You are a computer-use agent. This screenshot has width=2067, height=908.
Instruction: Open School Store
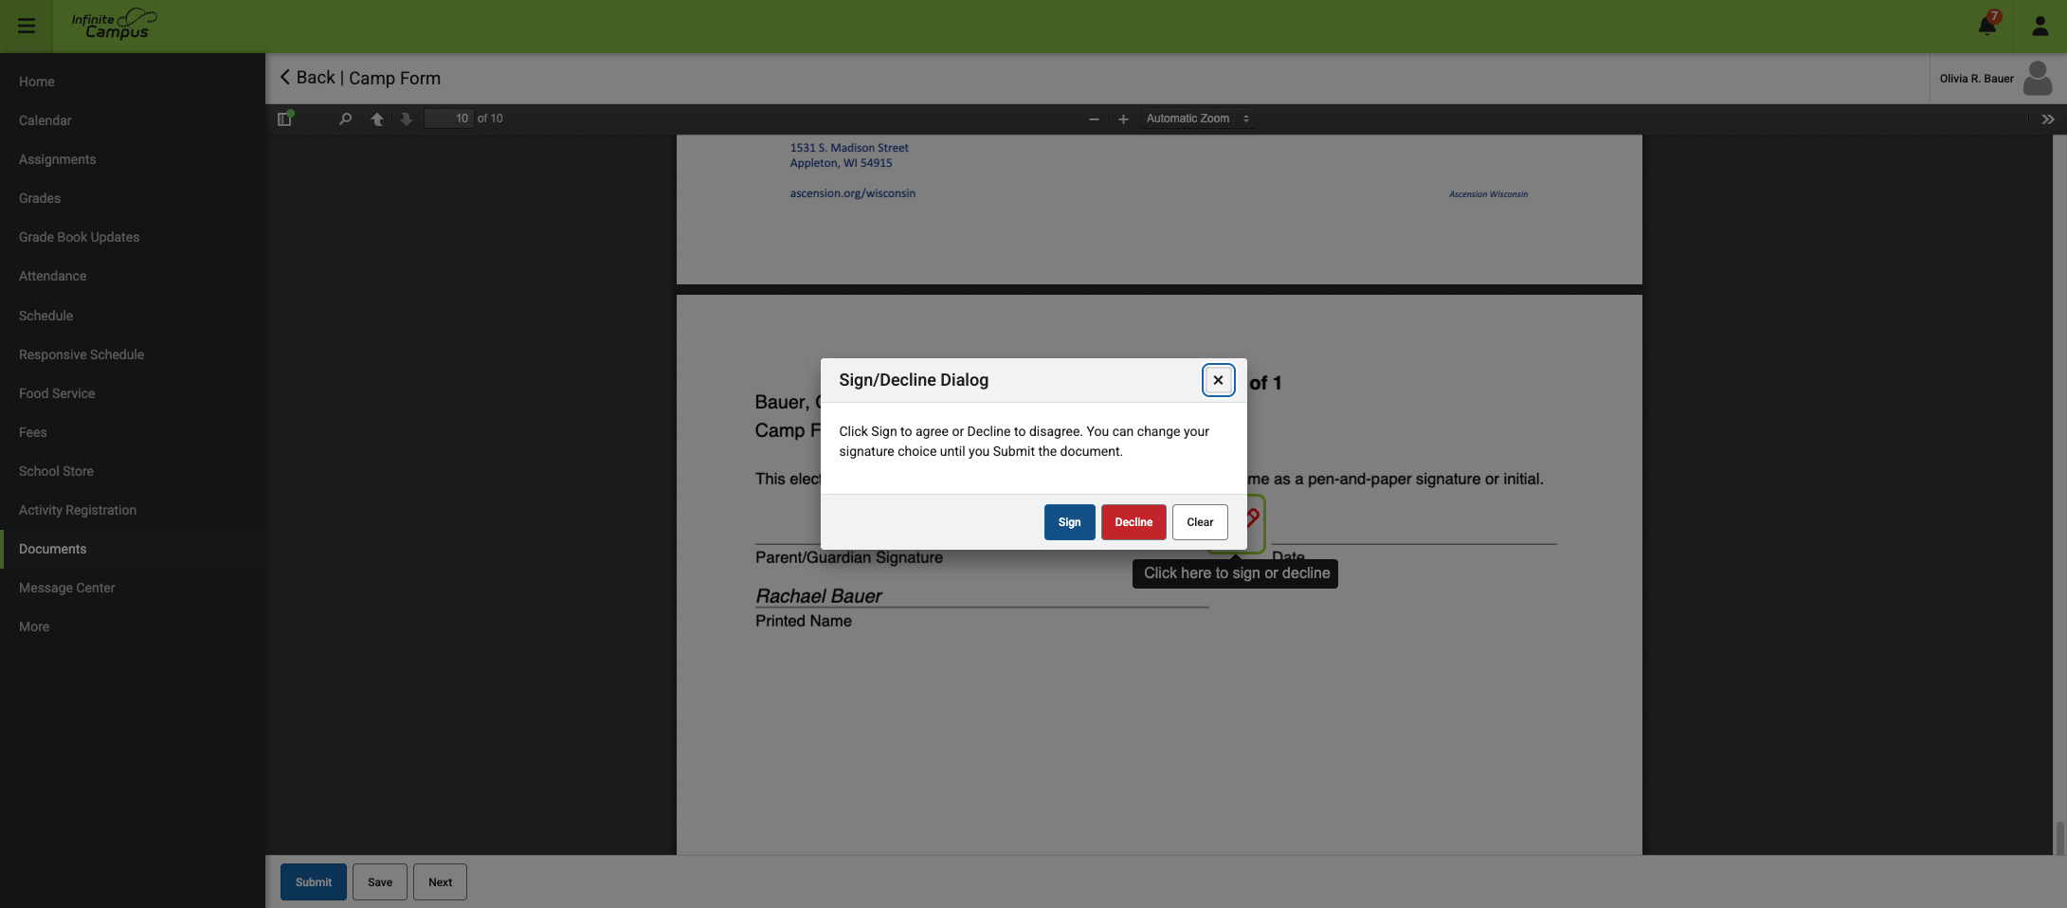(133, 471)
